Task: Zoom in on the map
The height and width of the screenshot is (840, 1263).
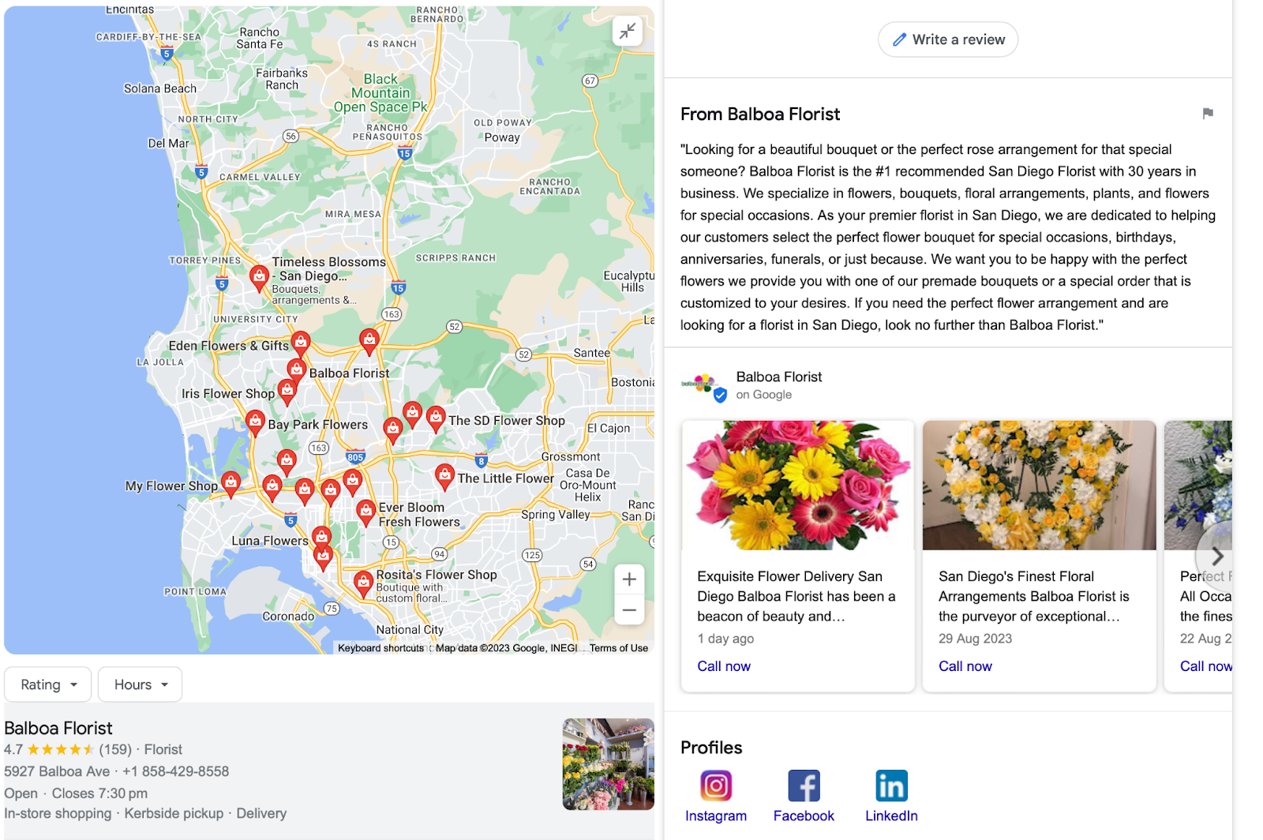Action: click(629, 579)
